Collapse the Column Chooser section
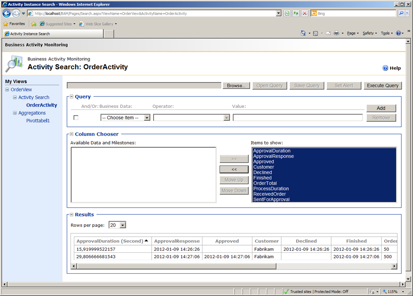The image size is (413, 296). 71,134
